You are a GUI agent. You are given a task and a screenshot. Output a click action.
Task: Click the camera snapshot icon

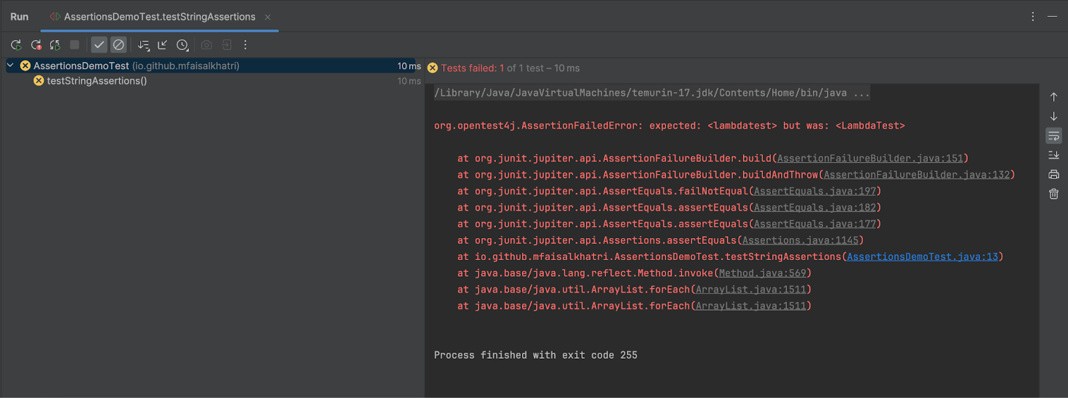(x=207, y=45)
